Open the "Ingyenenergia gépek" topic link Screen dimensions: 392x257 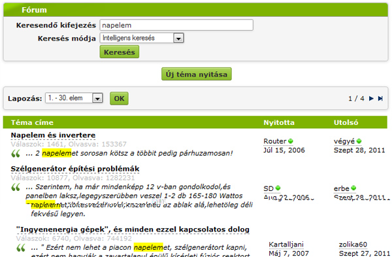[x=133, y=230]
